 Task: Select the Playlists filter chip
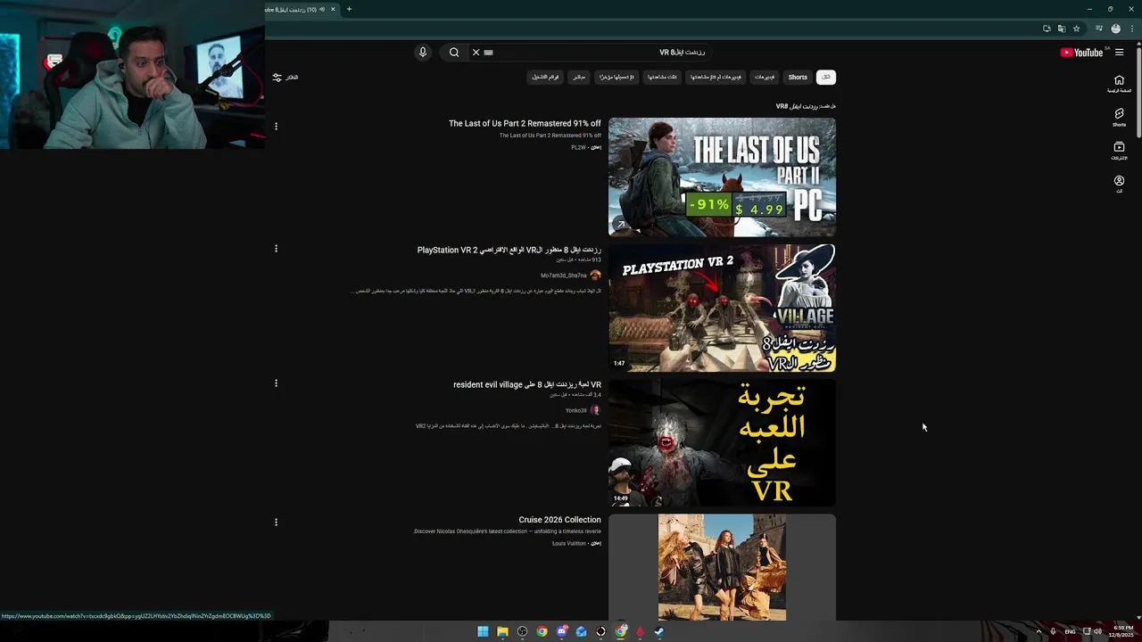[x=545, y=78]
